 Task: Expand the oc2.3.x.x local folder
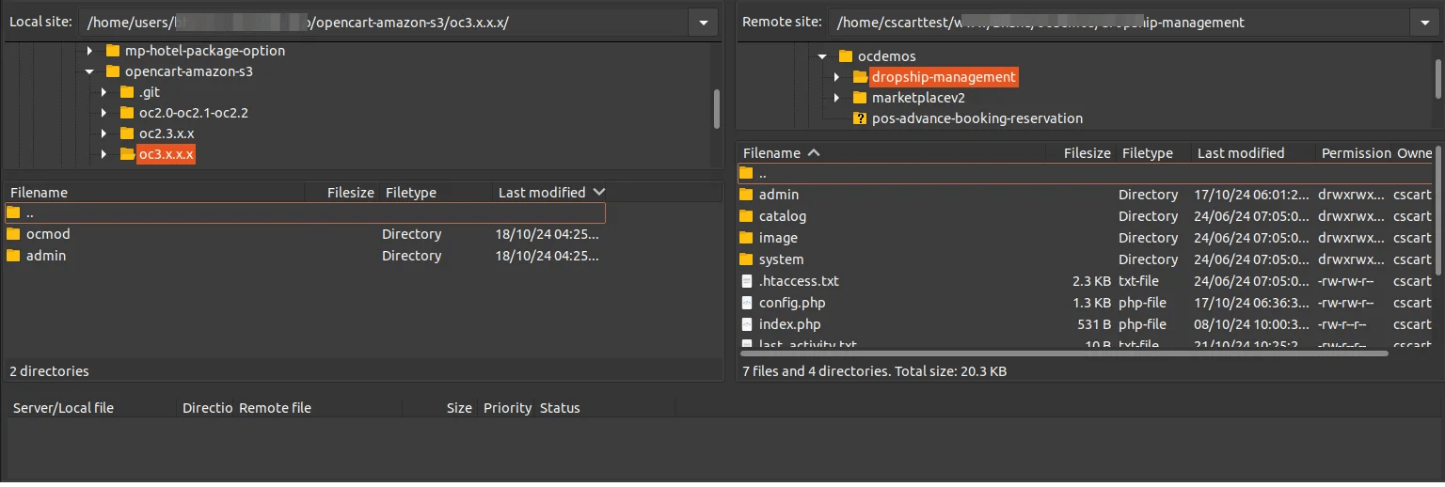(103, 134)
